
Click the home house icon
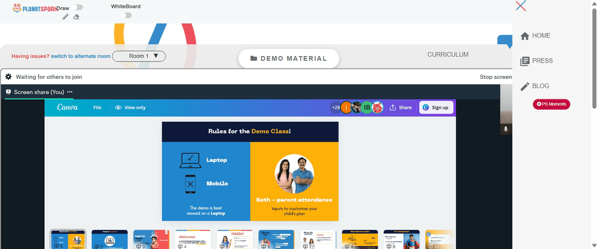point(525,36)
